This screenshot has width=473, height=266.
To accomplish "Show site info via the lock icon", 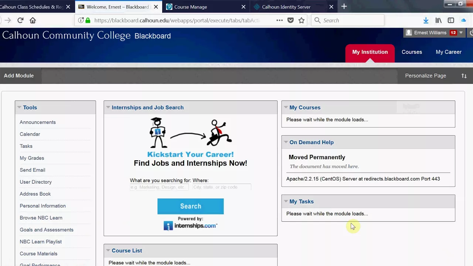I will 88,20.
